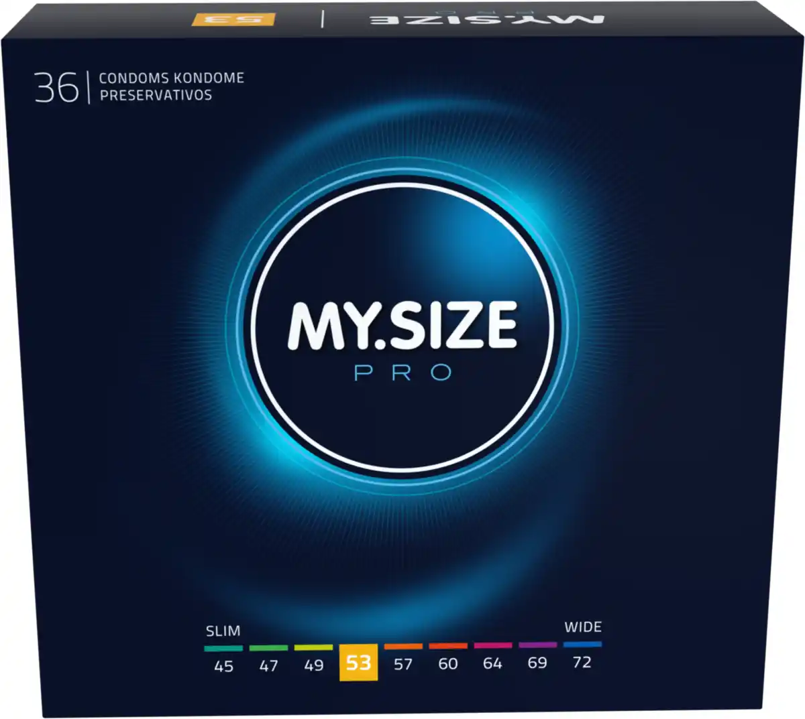The height and width of the screenshot is (719, 805).
Task: Click size 72 number
Action: pyautogui.click(x=582, y=662)
